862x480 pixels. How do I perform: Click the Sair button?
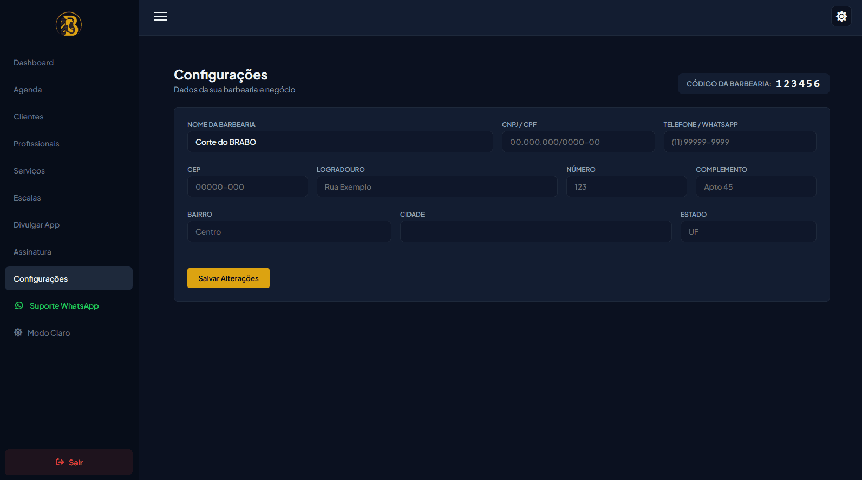pyautogui.click(x=69, y=462)
